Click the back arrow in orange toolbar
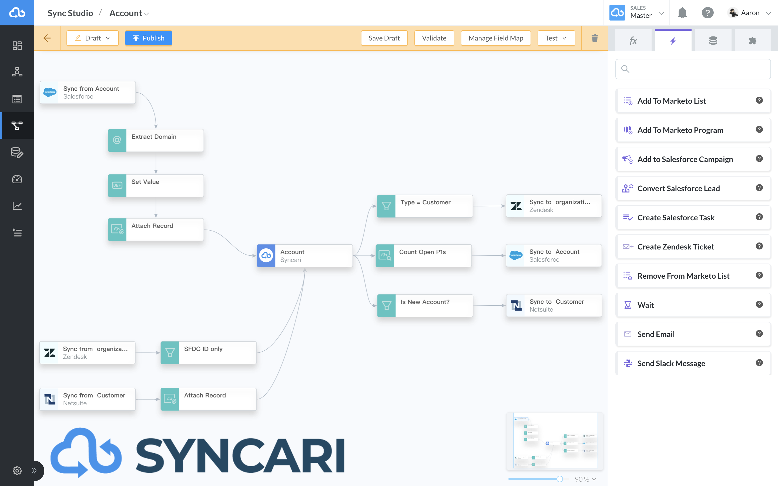 pyautogui.click(x=47, y=38)
